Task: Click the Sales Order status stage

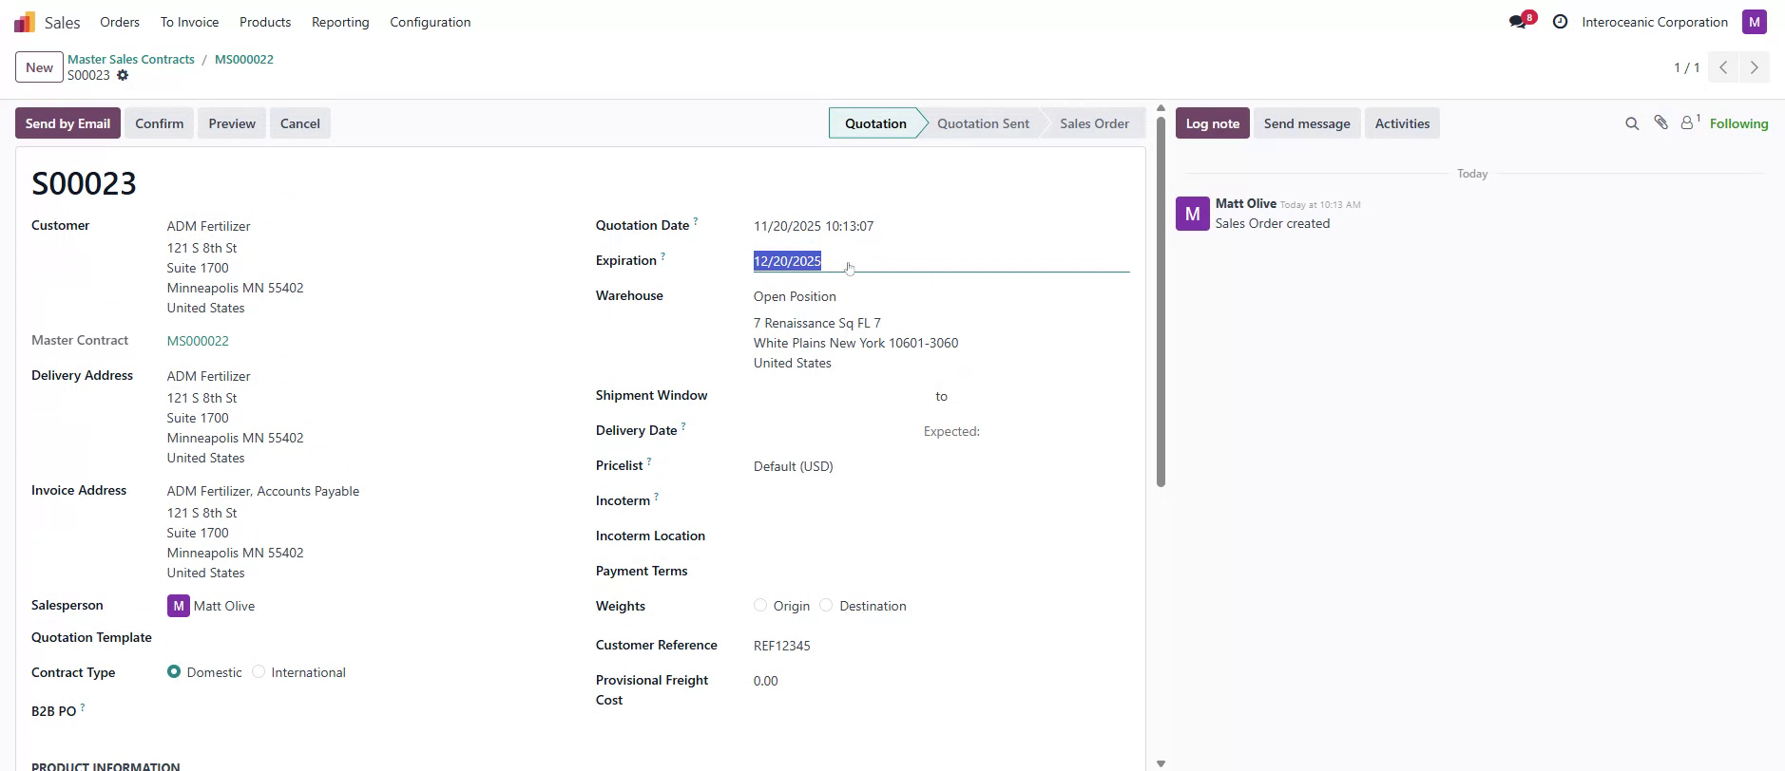Action: [1094, 123]
